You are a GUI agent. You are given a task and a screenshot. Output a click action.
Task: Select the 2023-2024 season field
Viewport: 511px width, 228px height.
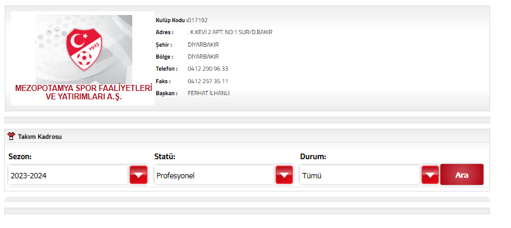pos(68,175)
